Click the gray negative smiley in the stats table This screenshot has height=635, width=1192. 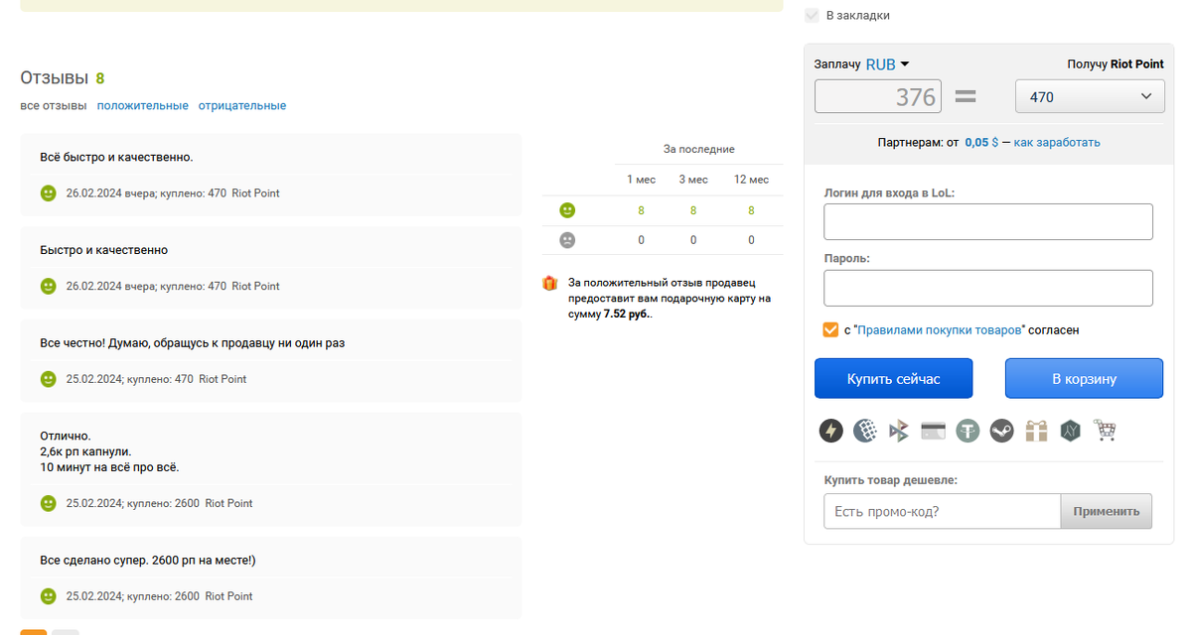click(567, 240)
